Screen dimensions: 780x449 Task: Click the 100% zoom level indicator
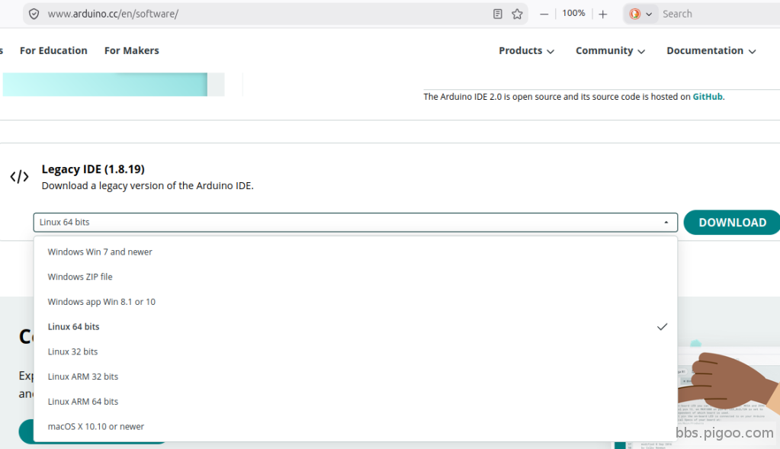[573, 14]
